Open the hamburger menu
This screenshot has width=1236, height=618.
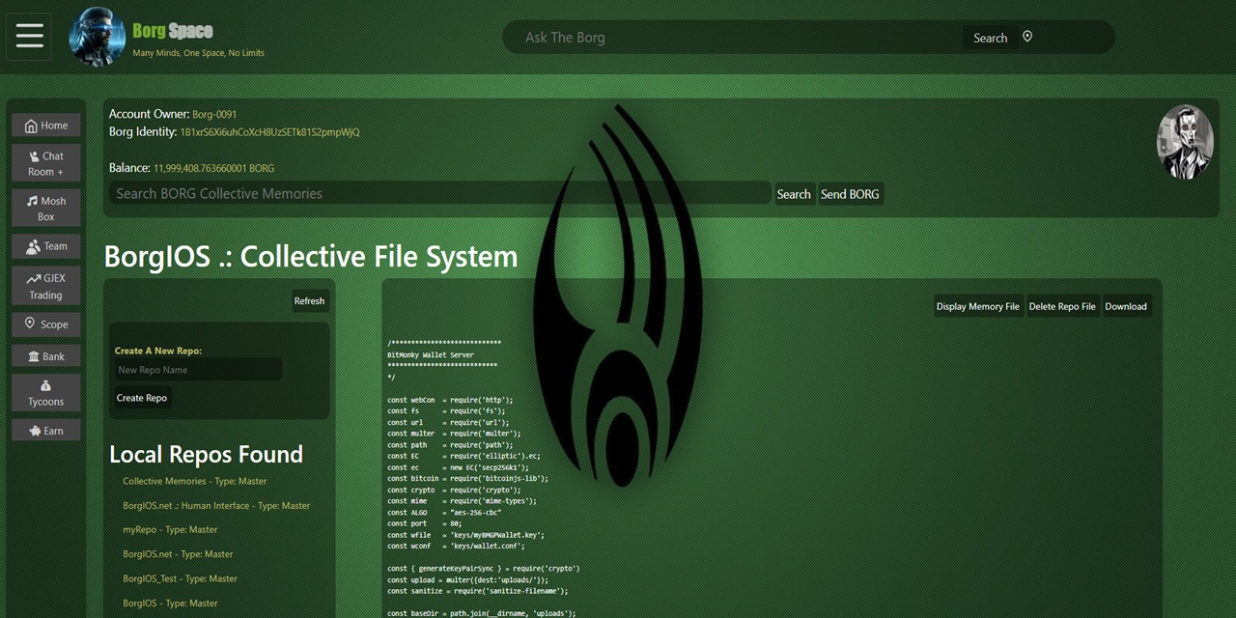click(29, 37)
